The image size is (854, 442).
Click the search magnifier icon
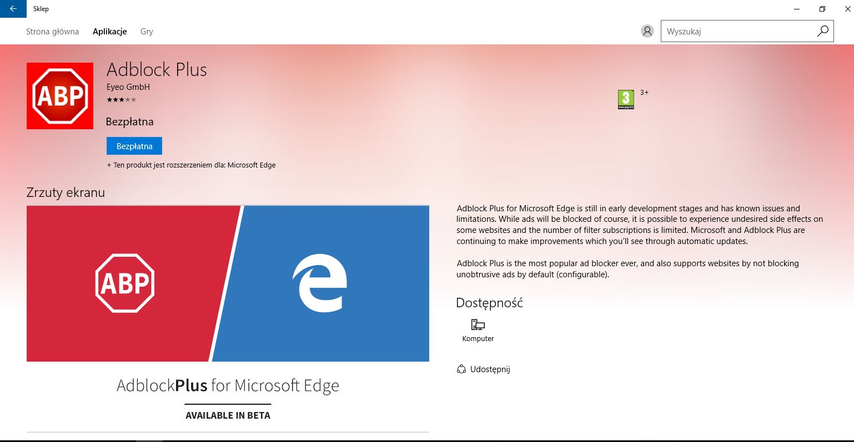(823, 31)
